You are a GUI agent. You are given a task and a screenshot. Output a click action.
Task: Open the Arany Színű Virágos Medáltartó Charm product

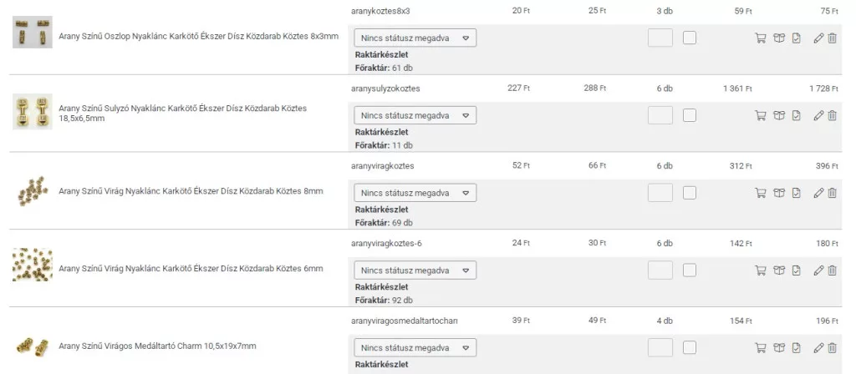tap(157, 346)
